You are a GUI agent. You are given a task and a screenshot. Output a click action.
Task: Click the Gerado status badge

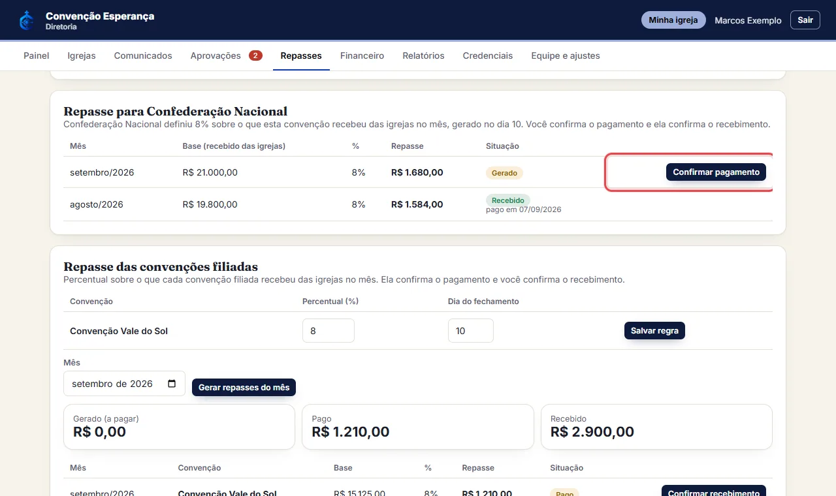point(504,173)
